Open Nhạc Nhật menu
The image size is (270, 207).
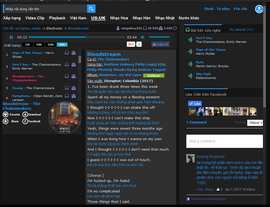[165, 18]
